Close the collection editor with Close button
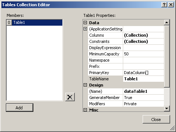176x132 pixels. click(x=156, y=119)
